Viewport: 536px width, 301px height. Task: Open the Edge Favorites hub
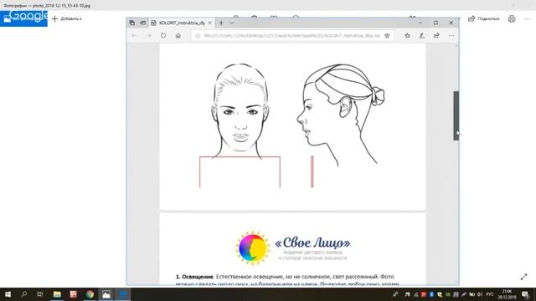[x=407, y=35]
